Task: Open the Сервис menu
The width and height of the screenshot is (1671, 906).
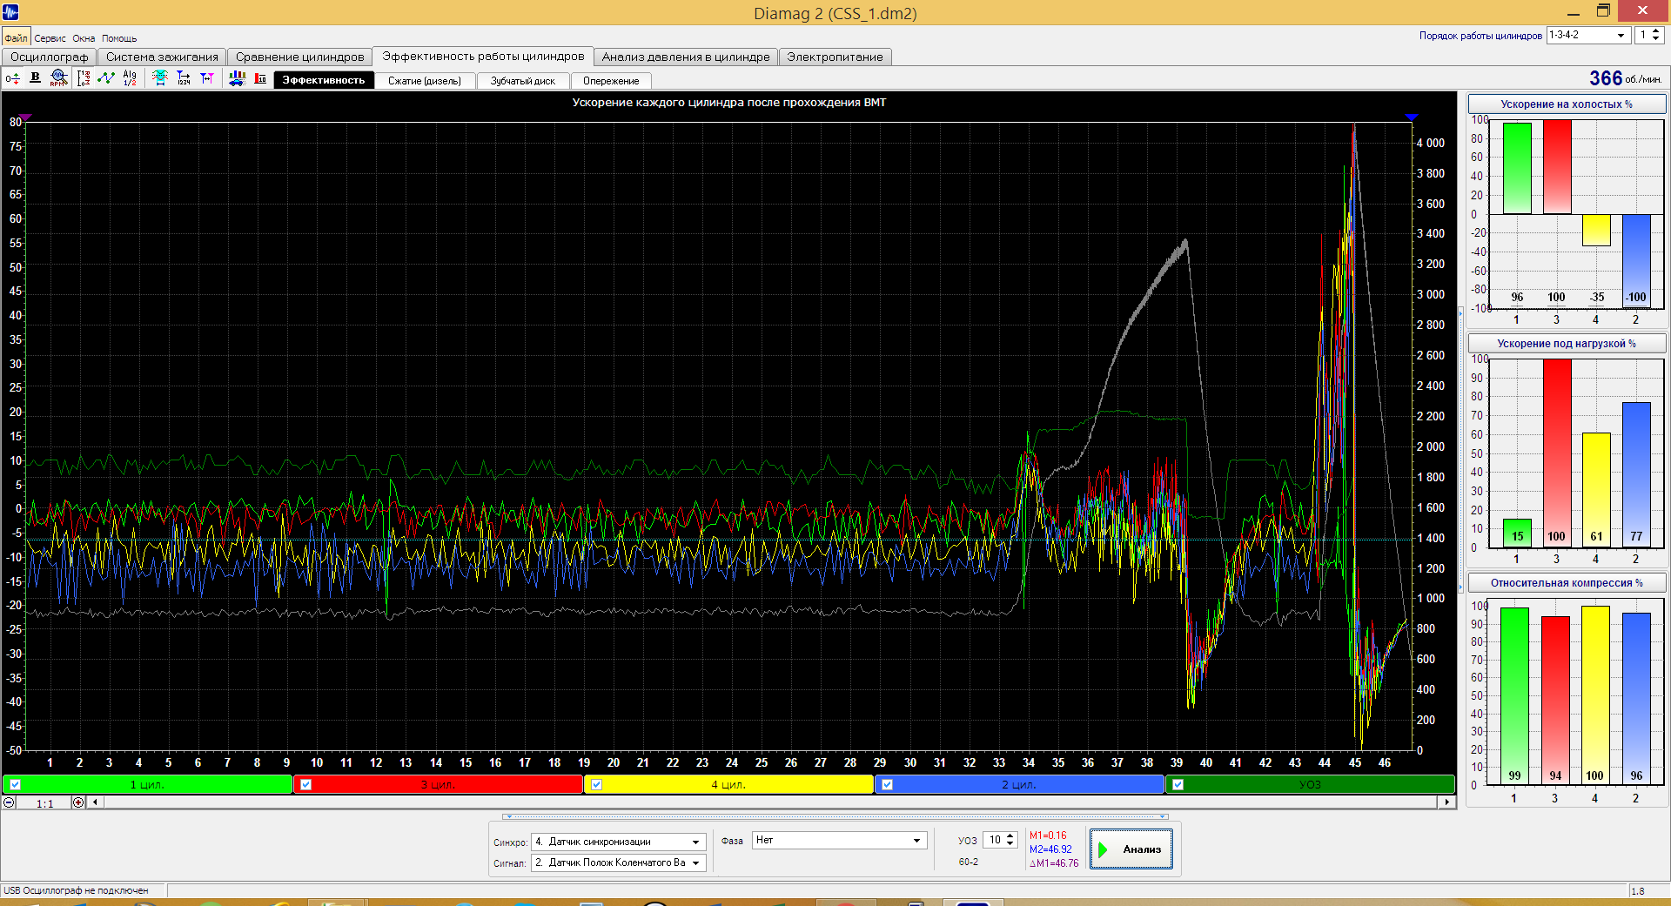Action: [50, 38]
